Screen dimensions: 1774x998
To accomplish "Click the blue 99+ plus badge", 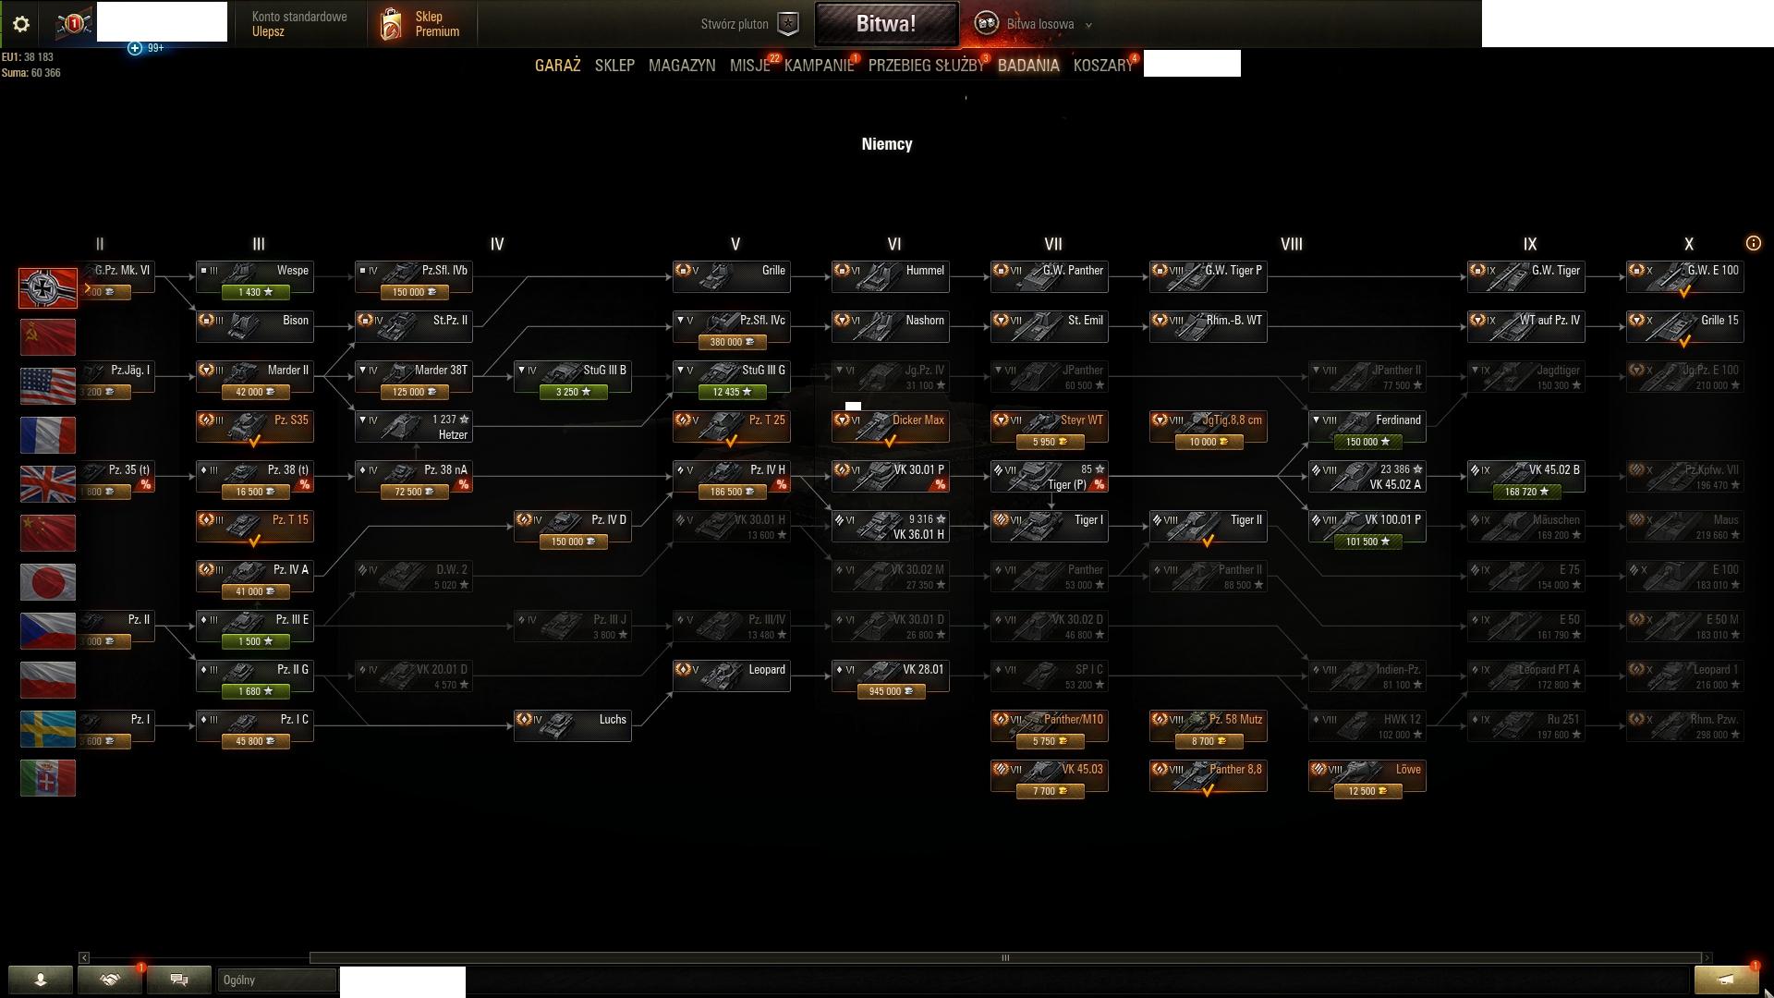I will [x=135, y=48].
